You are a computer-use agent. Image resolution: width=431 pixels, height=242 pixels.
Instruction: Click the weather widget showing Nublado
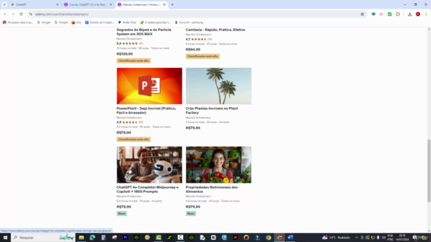(x=336, y=237)
